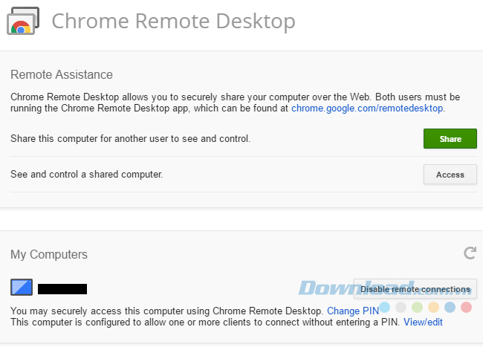The height and width of the screenshot is (350, 483).
Task: Click the Remote Assistance section heading
Action: (x=62, y=74)
